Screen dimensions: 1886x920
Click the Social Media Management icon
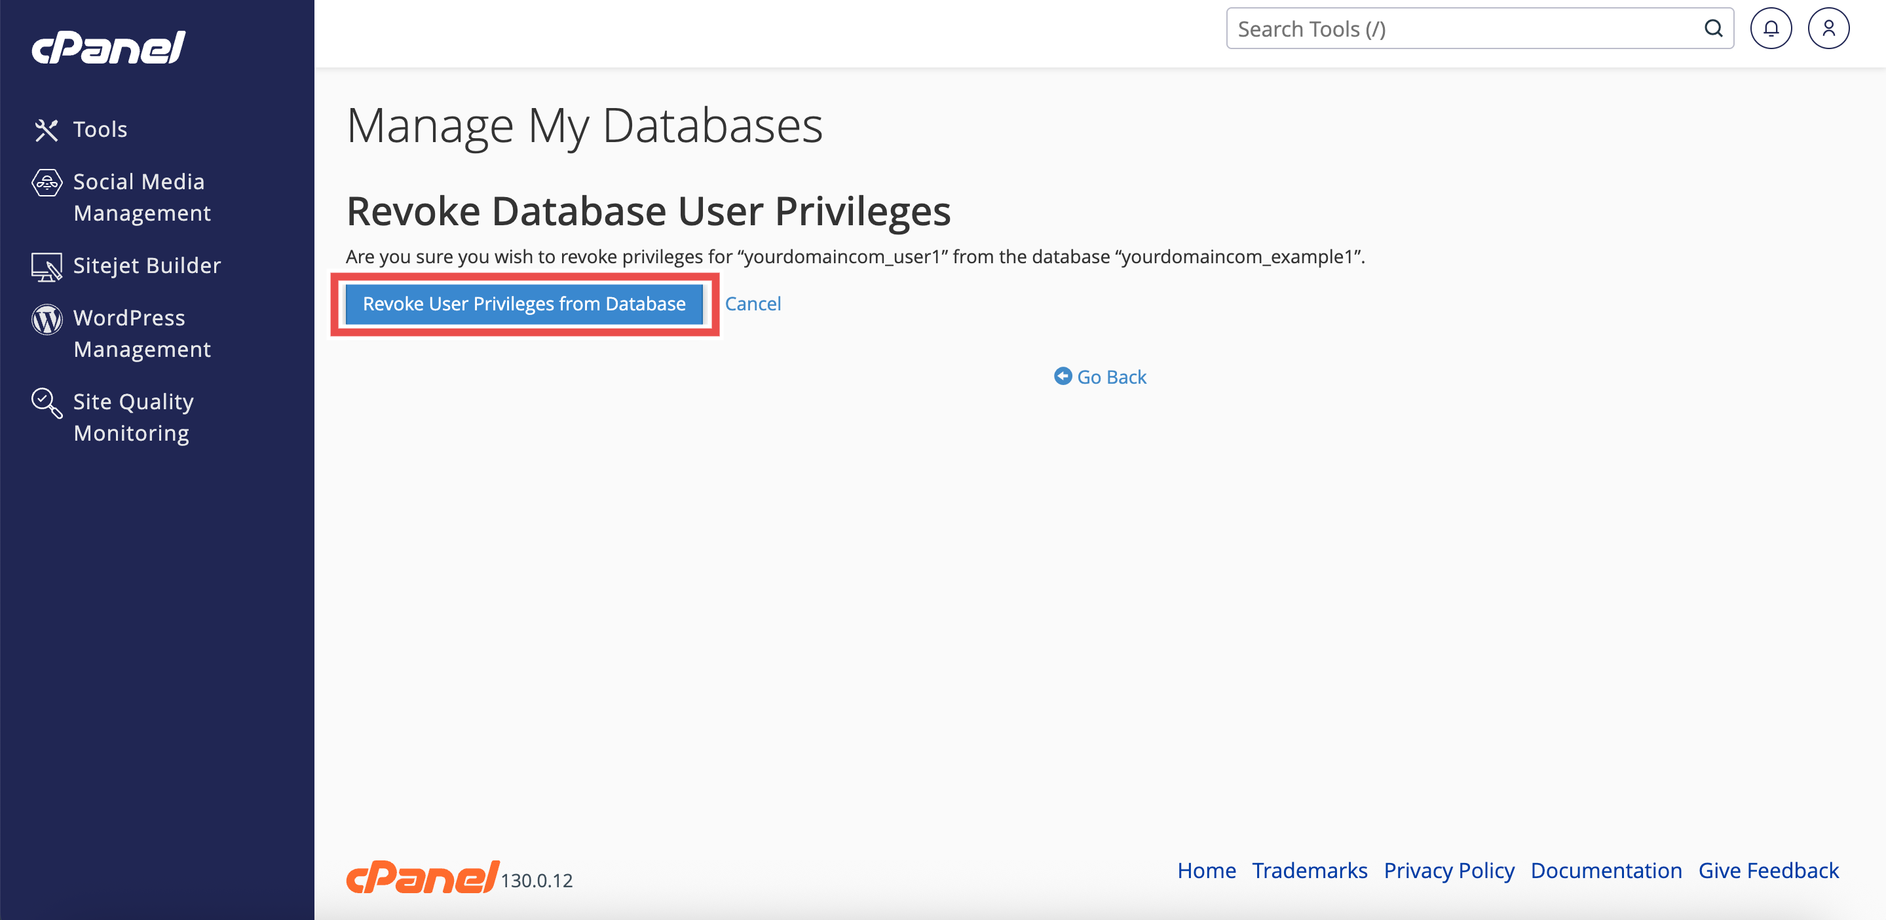click(x=46, y=182)
